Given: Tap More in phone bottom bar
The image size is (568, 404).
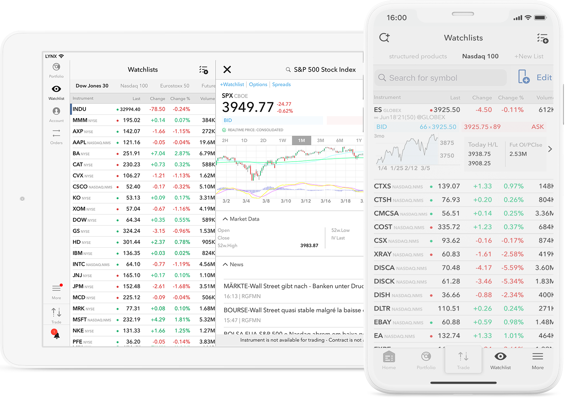Looking at the screenshot, I should (538, 360).
